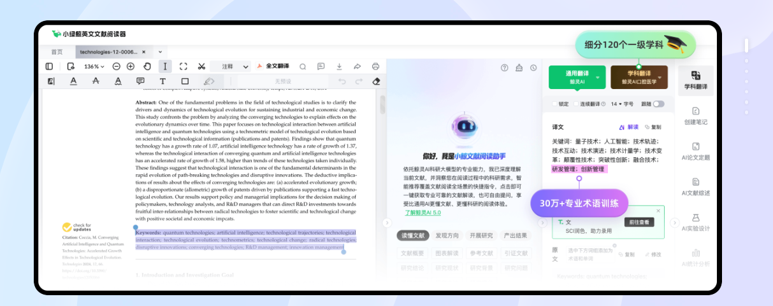Screen dimensions: 773x306
Task: Select the underline annotation tool
Action: pos(73,81)
